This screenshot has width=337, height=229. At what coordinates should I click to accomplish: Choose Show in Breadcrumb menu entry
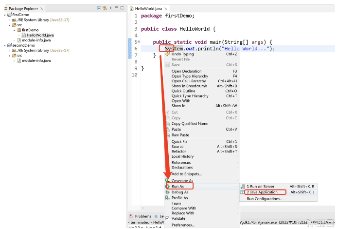[202, 86]
